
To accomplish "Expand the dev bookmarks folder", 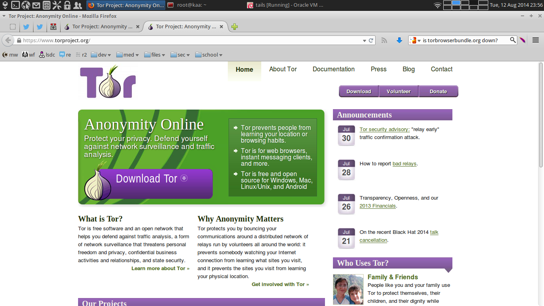I will coord(101,55).
